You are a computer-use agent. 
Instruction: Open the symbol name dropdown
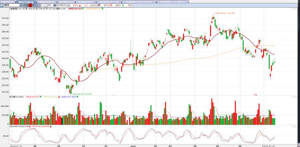click(x=20, y=5)
